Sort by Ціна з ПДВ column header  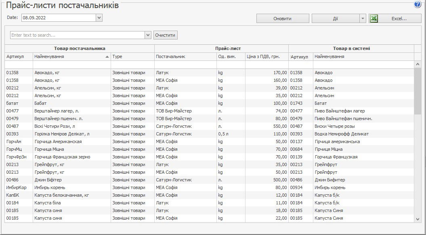(x=267, y=57)
